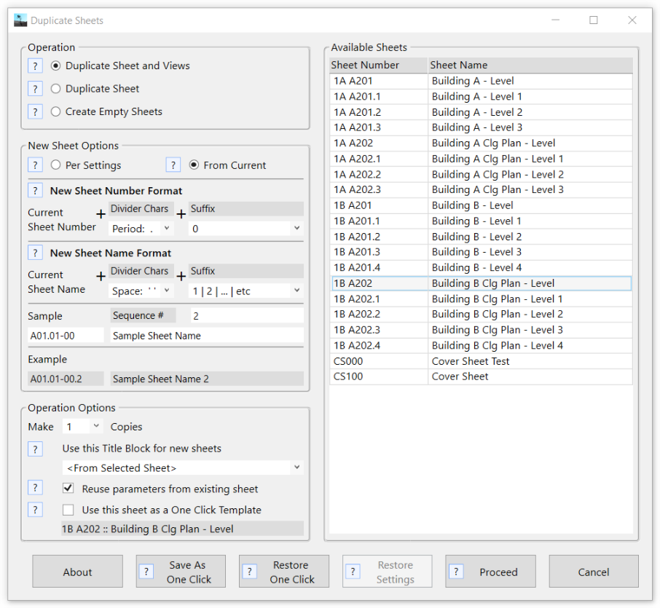This screenshot has width=660, height=608.
Task: Open help for New Sheet Name Format
Action: point(35,253)
